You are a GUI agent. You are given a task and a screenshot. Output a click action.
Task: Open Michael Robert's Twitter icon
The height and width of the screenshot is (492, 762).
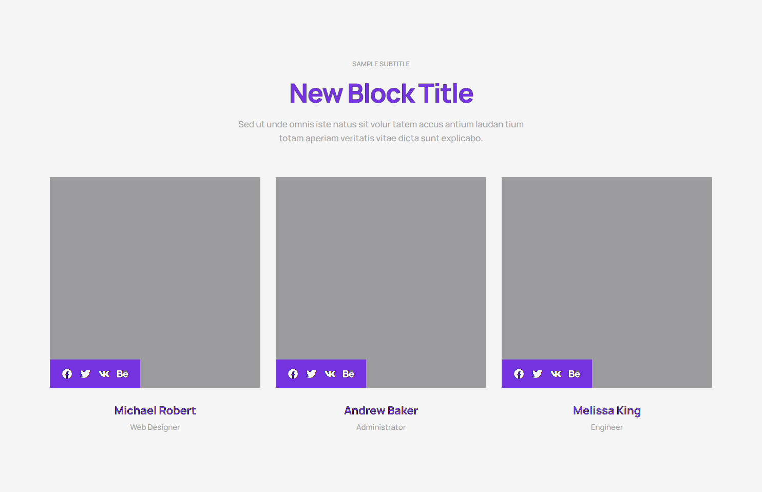pyautogui.click(x=86, y=374)
